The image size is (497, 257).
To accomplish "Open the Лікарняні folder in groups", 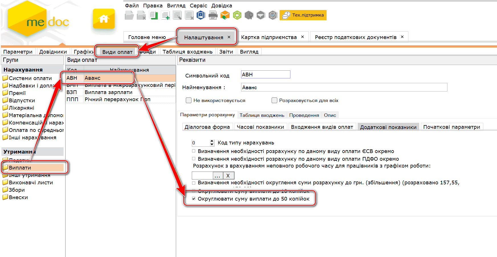I will pyautogui.click(x=21, y=108).
